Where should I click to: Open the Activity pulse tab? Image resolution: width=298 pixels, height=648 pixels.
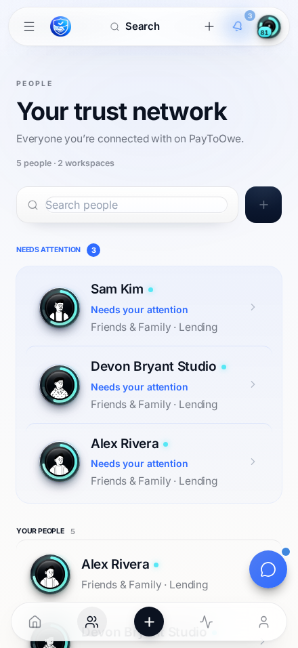pos(206,622)
